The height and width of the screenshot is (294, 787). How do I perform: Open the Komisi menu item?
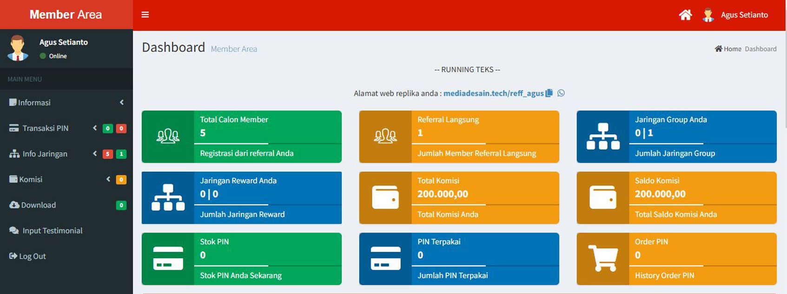click(x=31, y=179)
